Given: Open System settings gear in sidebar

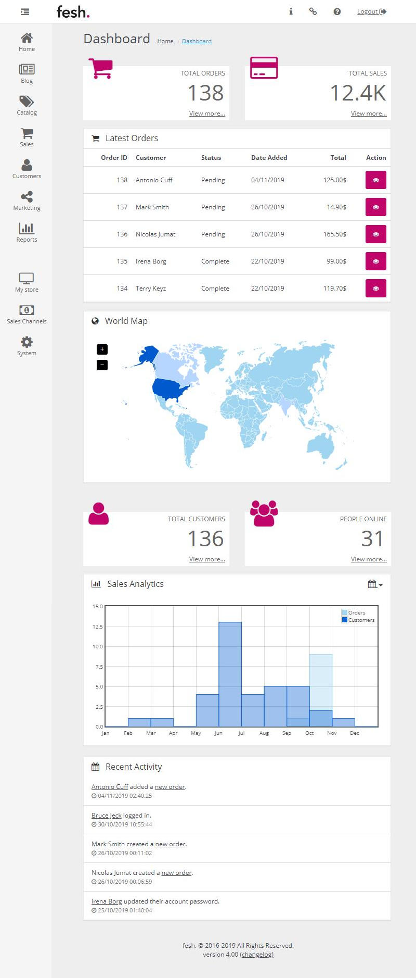Looking at the screenshot, I should (27, 346).
